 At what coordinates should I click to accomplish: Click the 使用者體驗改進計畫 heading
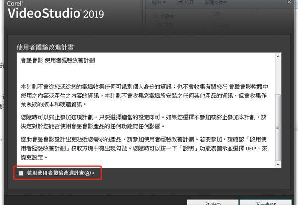pos(45,47)
